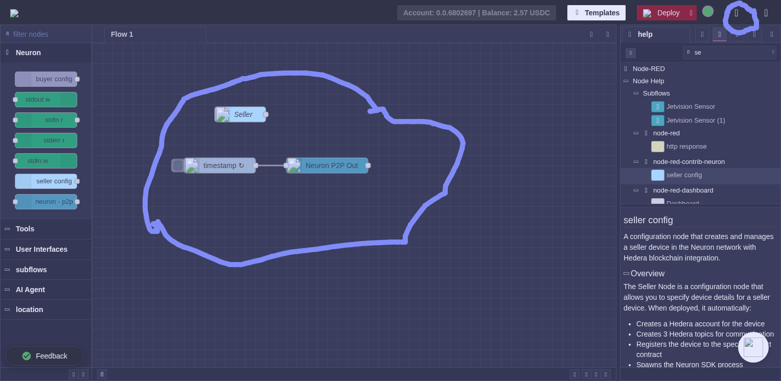Click the Templates button
Image resolution: width=781 pixels, height=381 pixels.
[596, 13]
